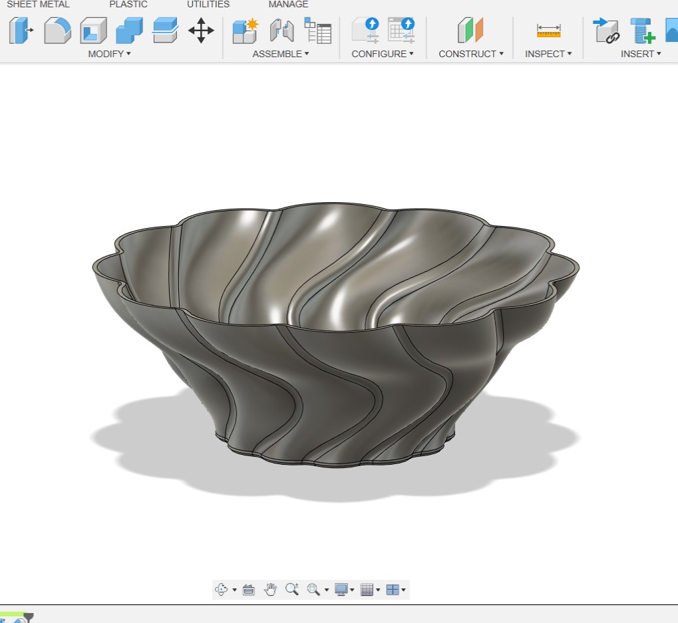Activate the Orbit navigation tool
This screenshot has height=623, width=678.
(222, 589)
